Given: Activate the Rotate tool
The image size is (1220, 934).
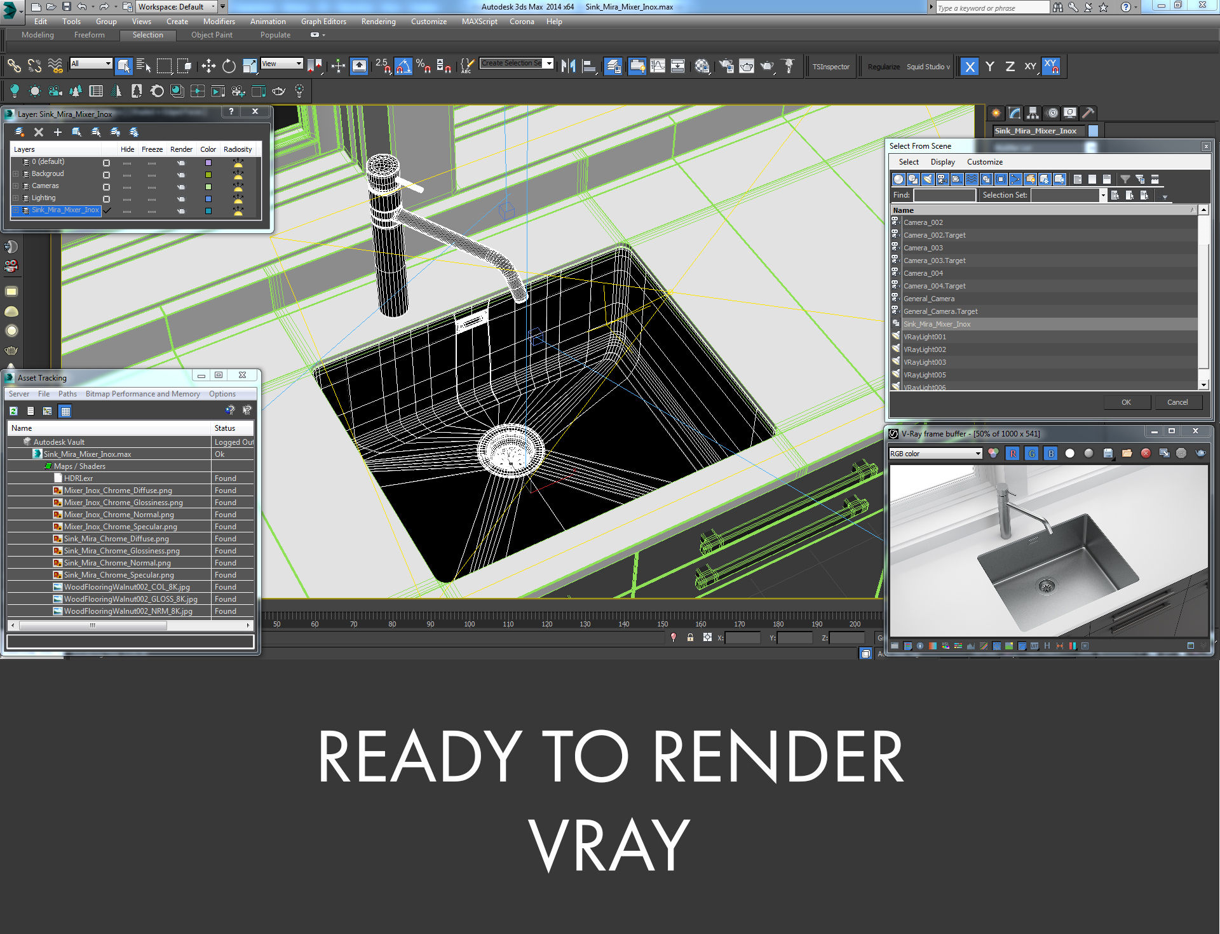Looking at the screenshot, I should tap(229, 66).
